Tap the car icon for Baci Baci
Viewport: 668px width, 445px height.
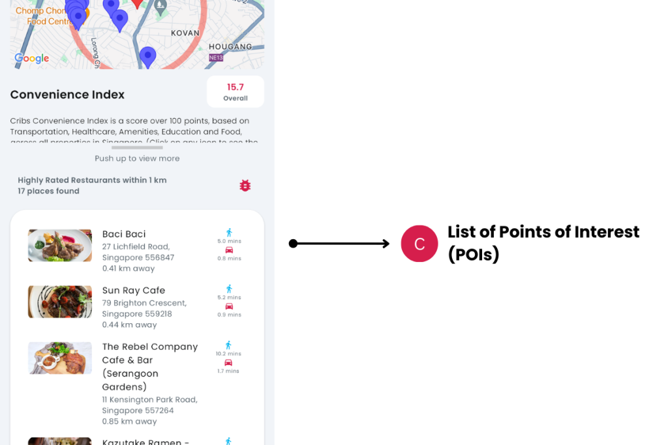pos(229,250)
